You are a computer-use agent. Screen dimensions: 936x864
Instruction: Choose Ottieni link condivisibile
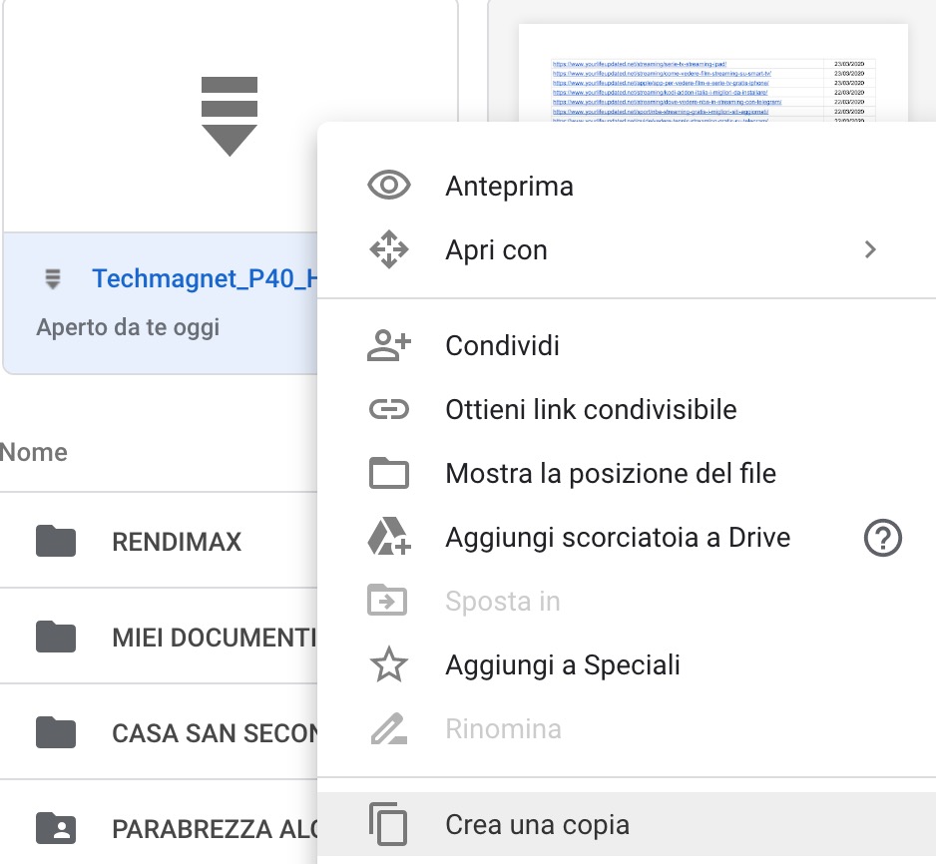(x=591, y=409)
